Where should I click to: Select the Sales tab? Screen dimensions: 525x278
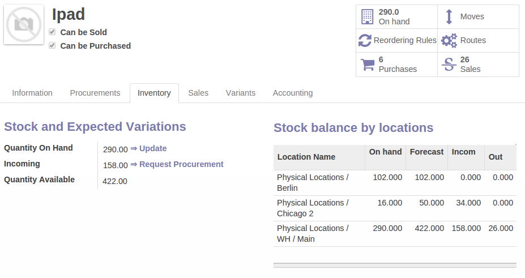(x=198, y=93)
